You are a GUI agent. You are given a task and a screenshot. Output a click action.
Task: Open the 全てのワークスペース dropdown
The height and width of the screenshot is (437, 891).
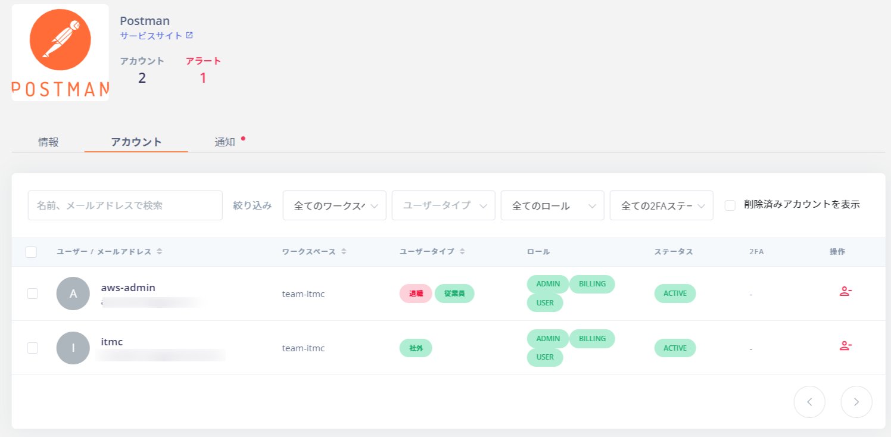pyautogui.click(x=335, y=205)
